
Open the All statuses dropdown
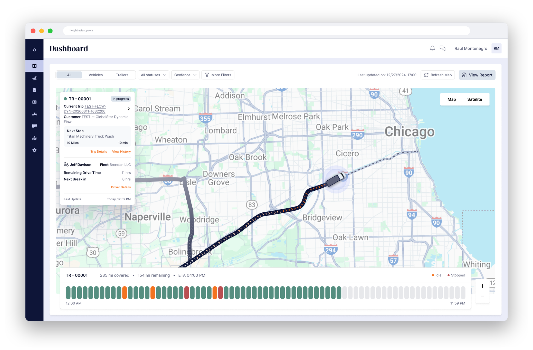(x=153, y=75)
